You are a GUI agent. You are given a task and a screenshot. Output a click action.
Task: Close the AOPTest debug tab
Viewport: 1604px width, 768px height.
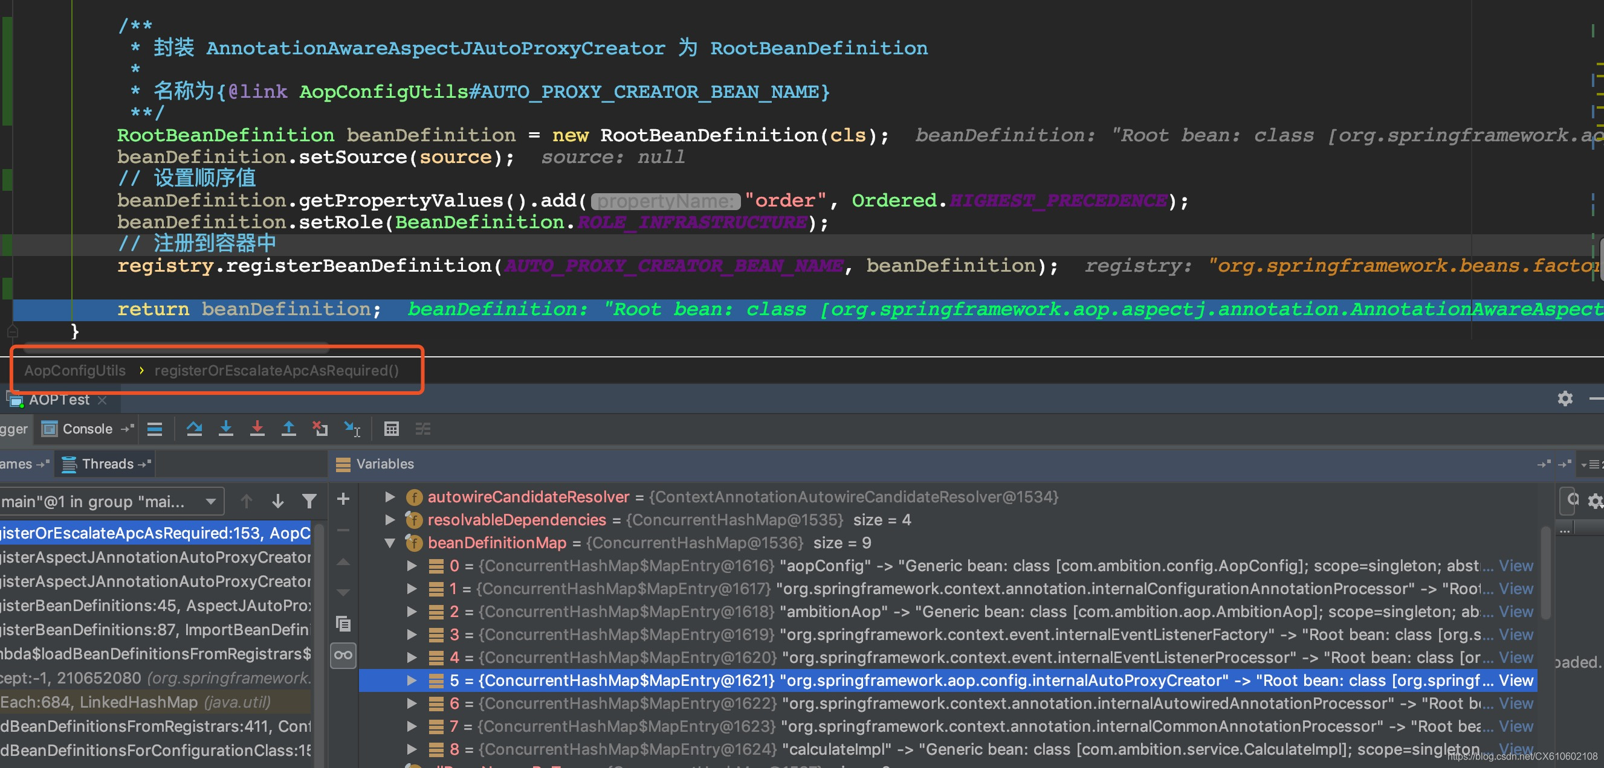(103, 400)
